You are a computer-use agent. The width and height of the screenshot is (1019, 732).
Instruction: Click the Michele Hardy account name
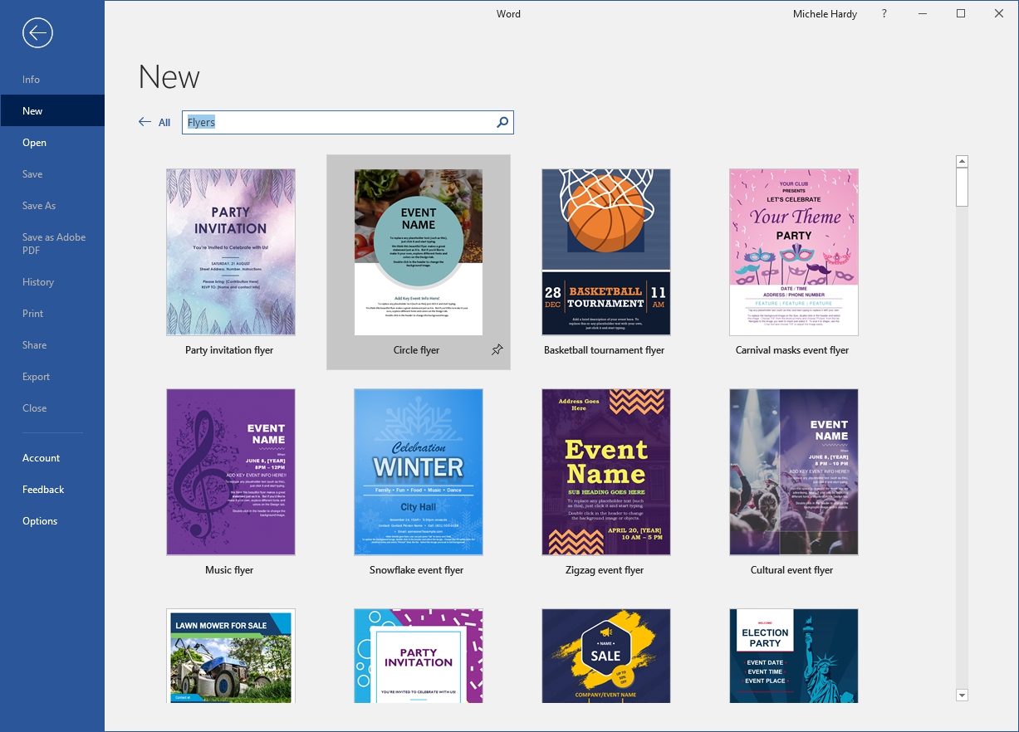point(825,13)
